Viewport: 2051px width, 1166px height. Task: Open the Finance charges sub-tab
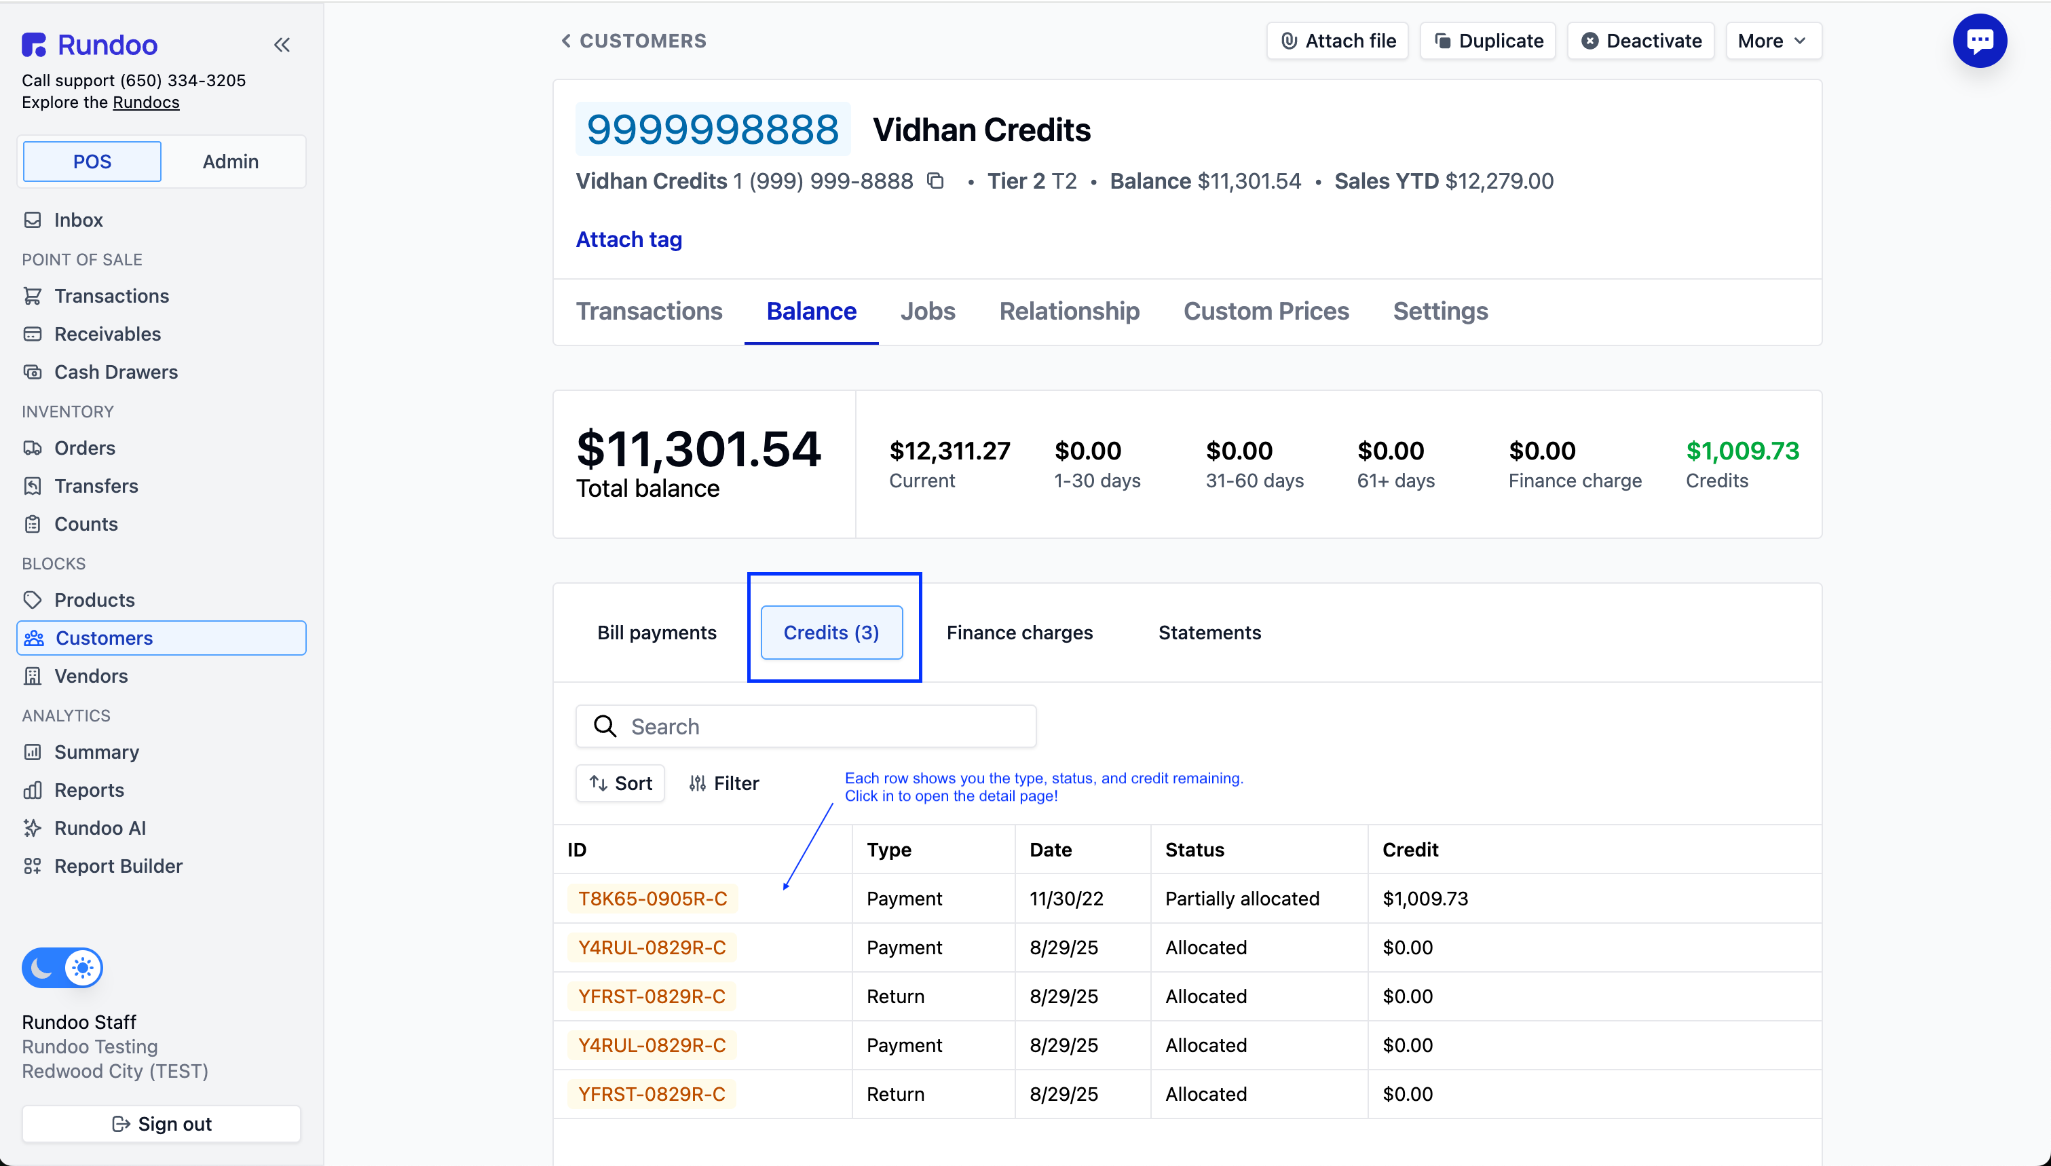[x=1019, y=633]
